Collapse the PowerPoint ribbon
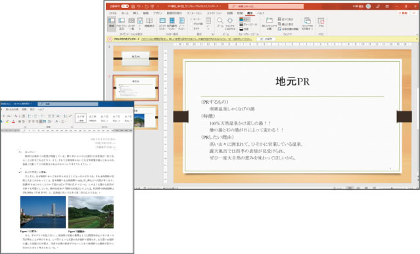Viewport: 420px width, 254px height. [417, 34]
